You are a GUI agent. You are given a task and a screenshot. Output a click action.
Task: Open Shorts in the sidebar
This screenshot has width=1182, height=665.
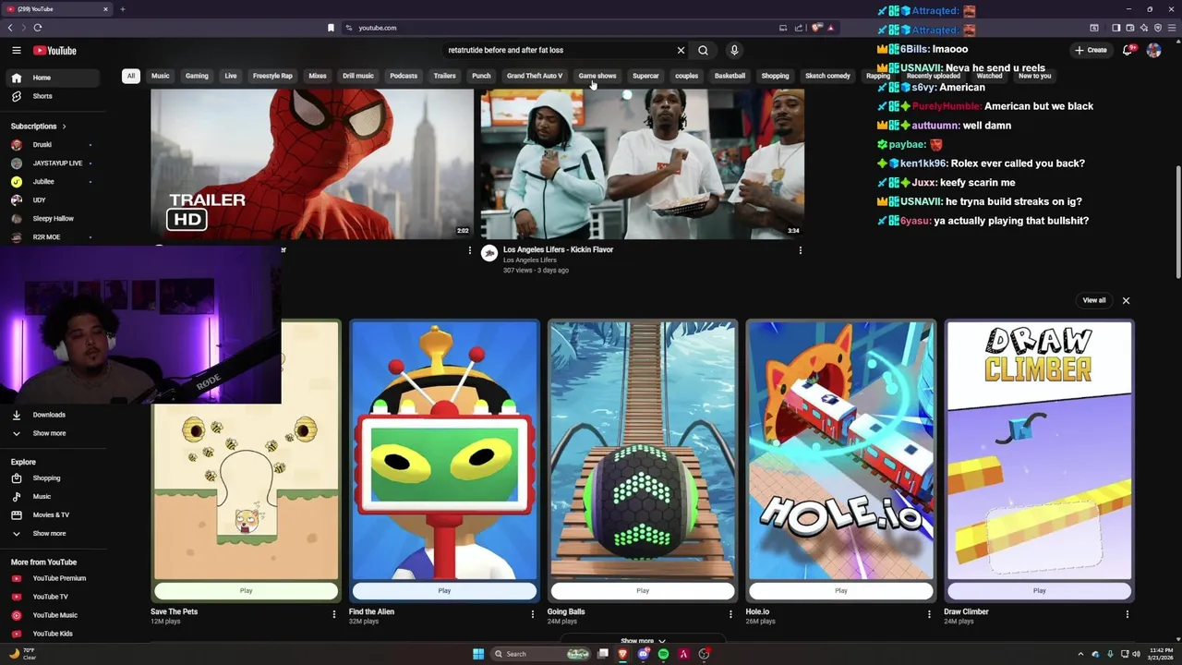[53, 96]
